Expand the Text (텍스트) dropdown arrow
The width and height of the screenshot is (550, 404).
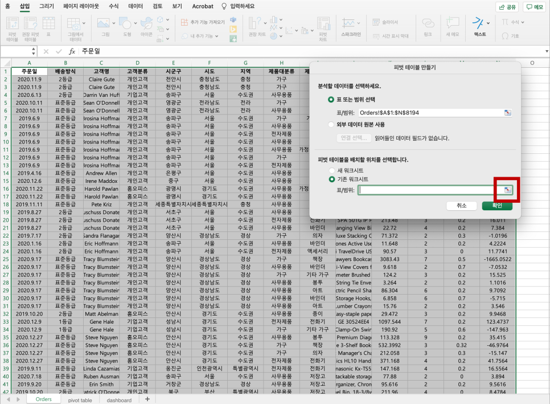point(488,23)
